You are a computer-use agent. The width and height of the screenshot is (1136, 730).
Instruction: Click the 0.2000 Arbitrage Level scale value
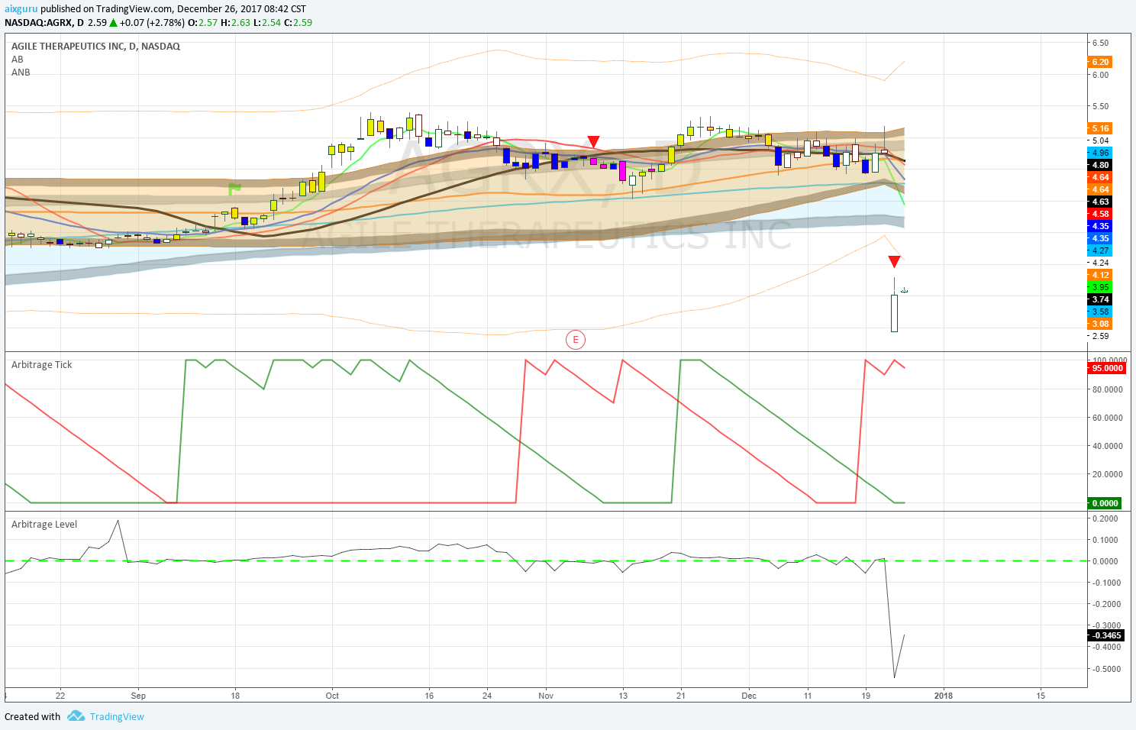click(1105, 518)
